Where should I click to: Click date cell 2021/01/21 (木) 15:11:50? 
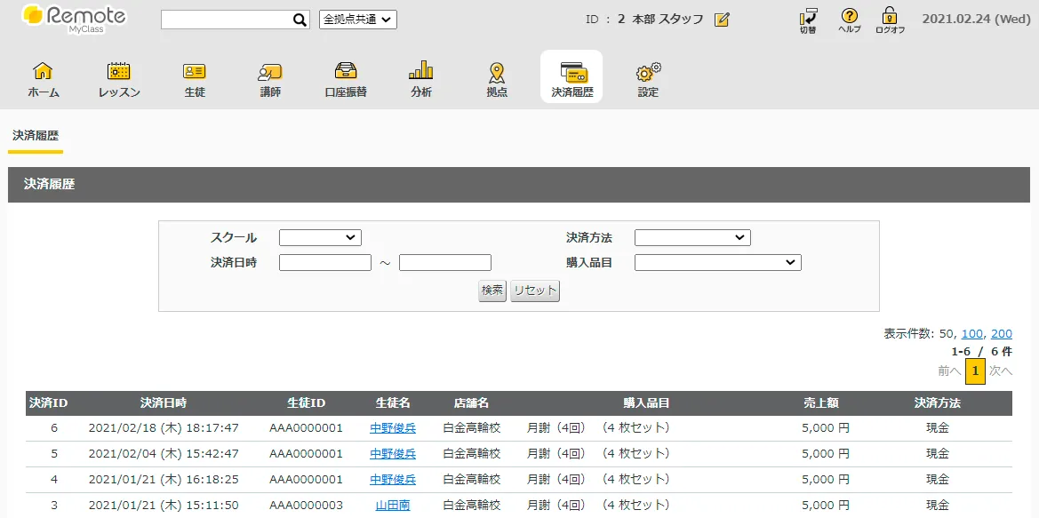(164, 506)
